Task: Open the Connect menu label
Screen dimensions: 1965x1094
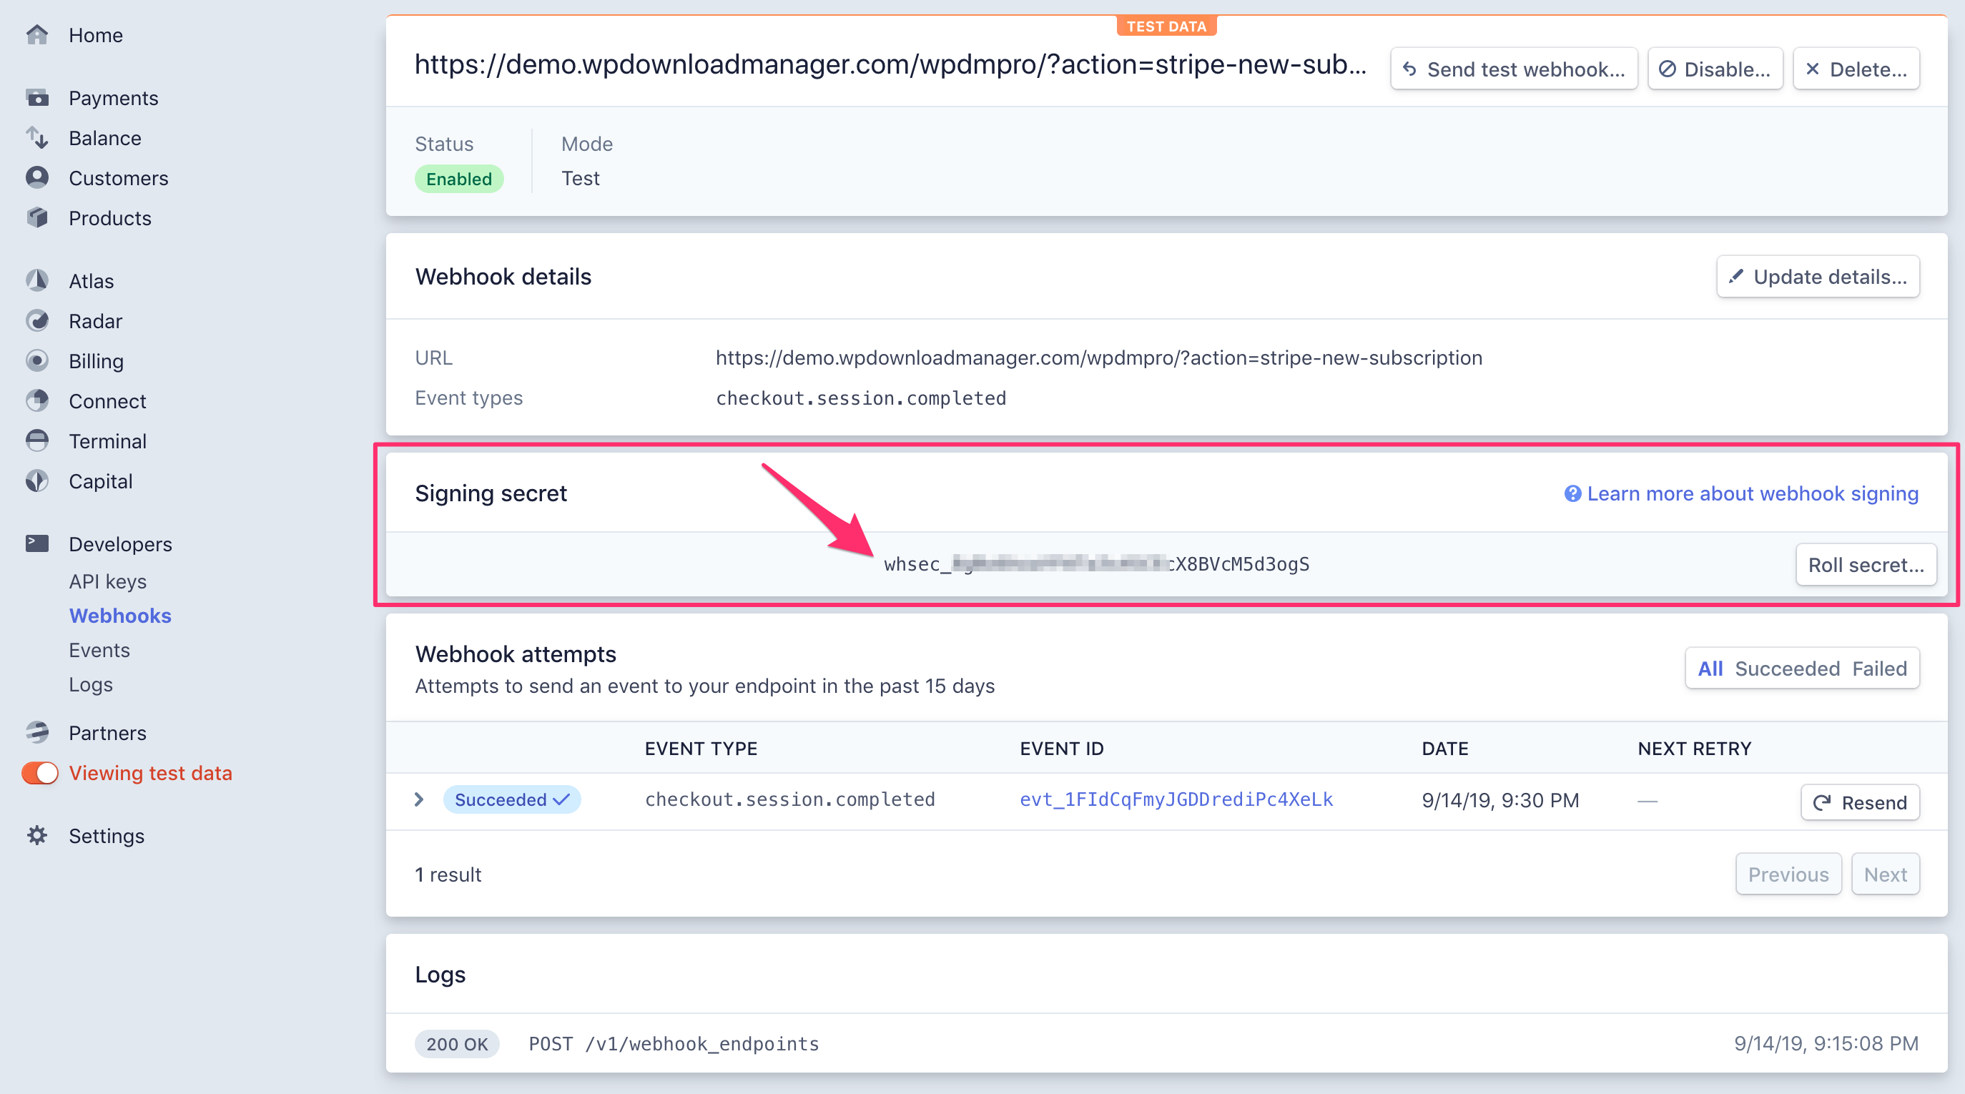Action: [107, 401]
